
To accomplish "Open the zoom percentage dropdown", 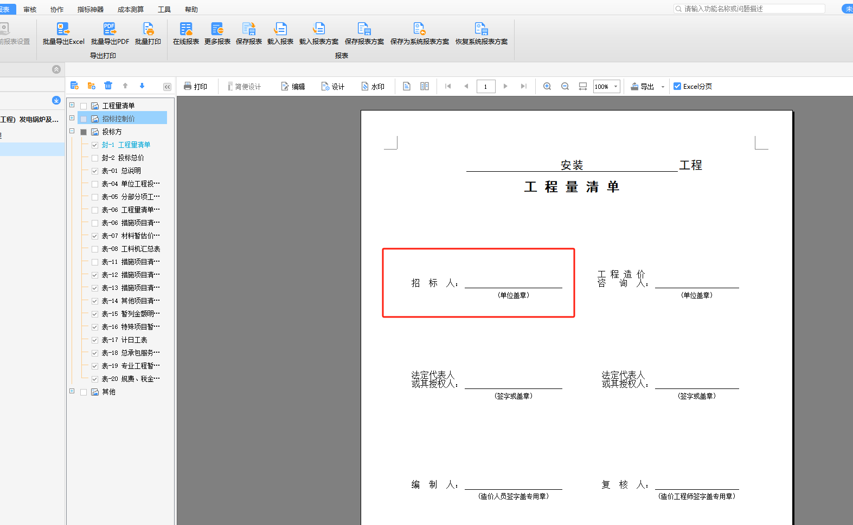I will tap(615, 87).
